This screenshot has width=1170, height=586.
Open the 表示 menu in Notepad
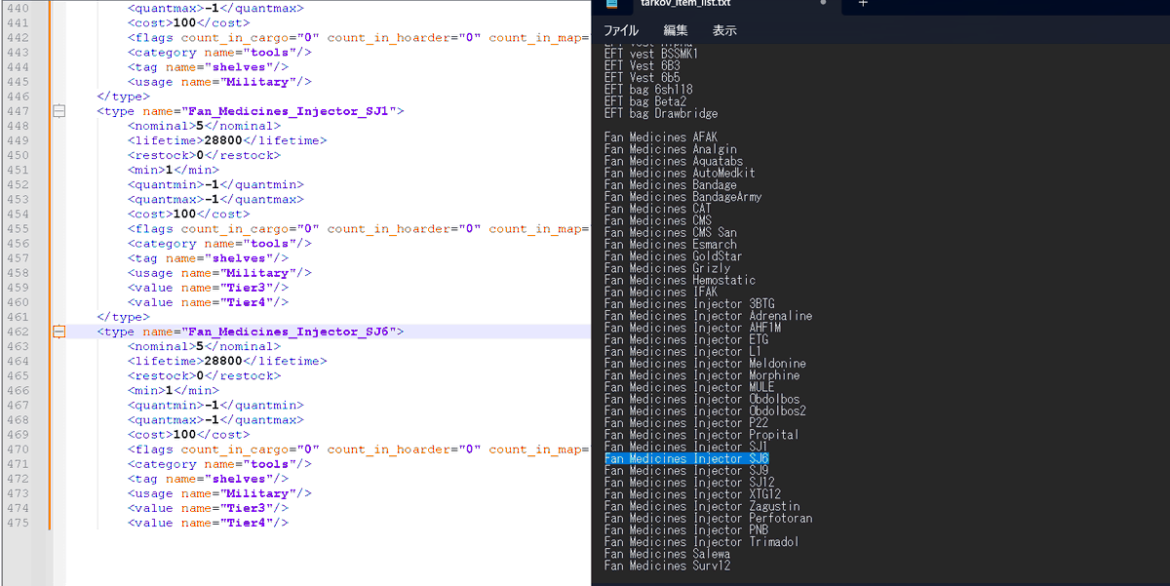click(724, 31)
